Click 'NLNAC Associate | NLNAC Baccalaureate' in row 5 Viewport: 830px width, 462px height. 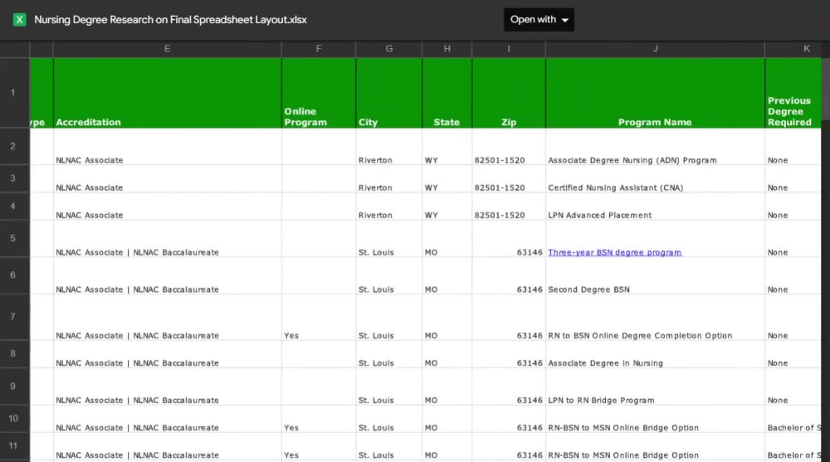click(x=168, y=239)
